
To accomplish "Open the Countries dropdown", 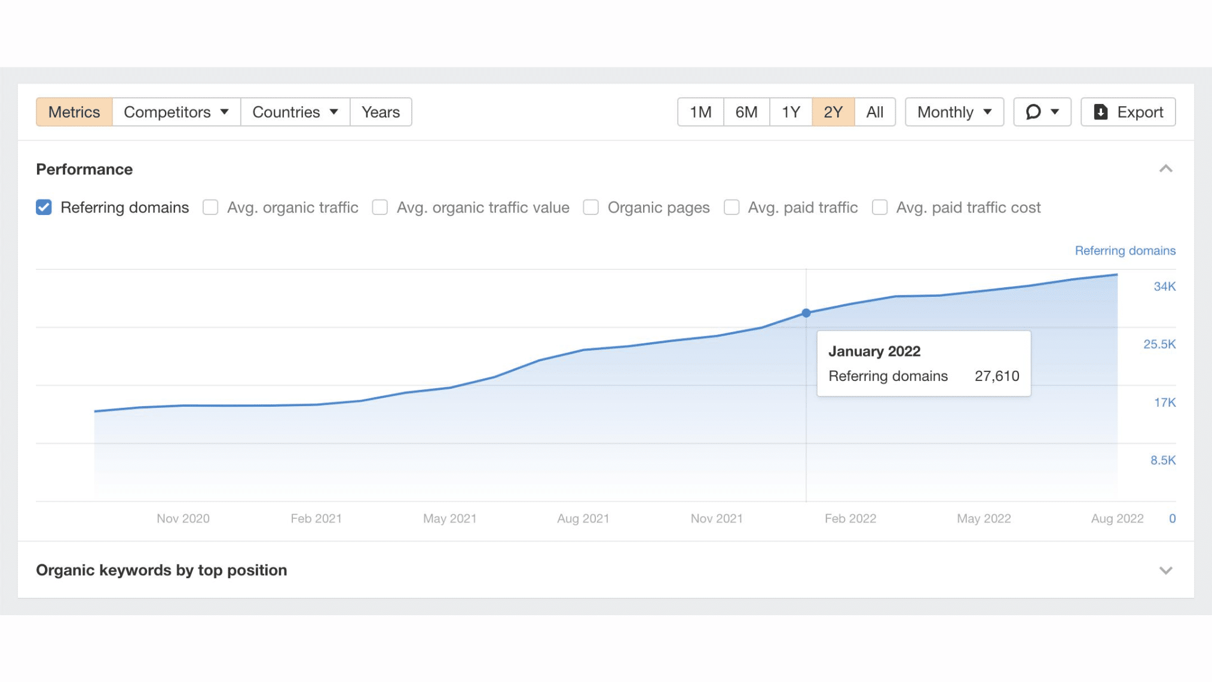I will click(x=295, y=112).
